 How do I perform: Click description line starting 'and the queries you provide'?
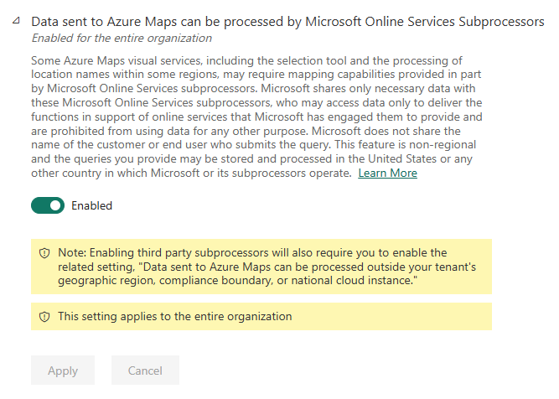point(243,158)
